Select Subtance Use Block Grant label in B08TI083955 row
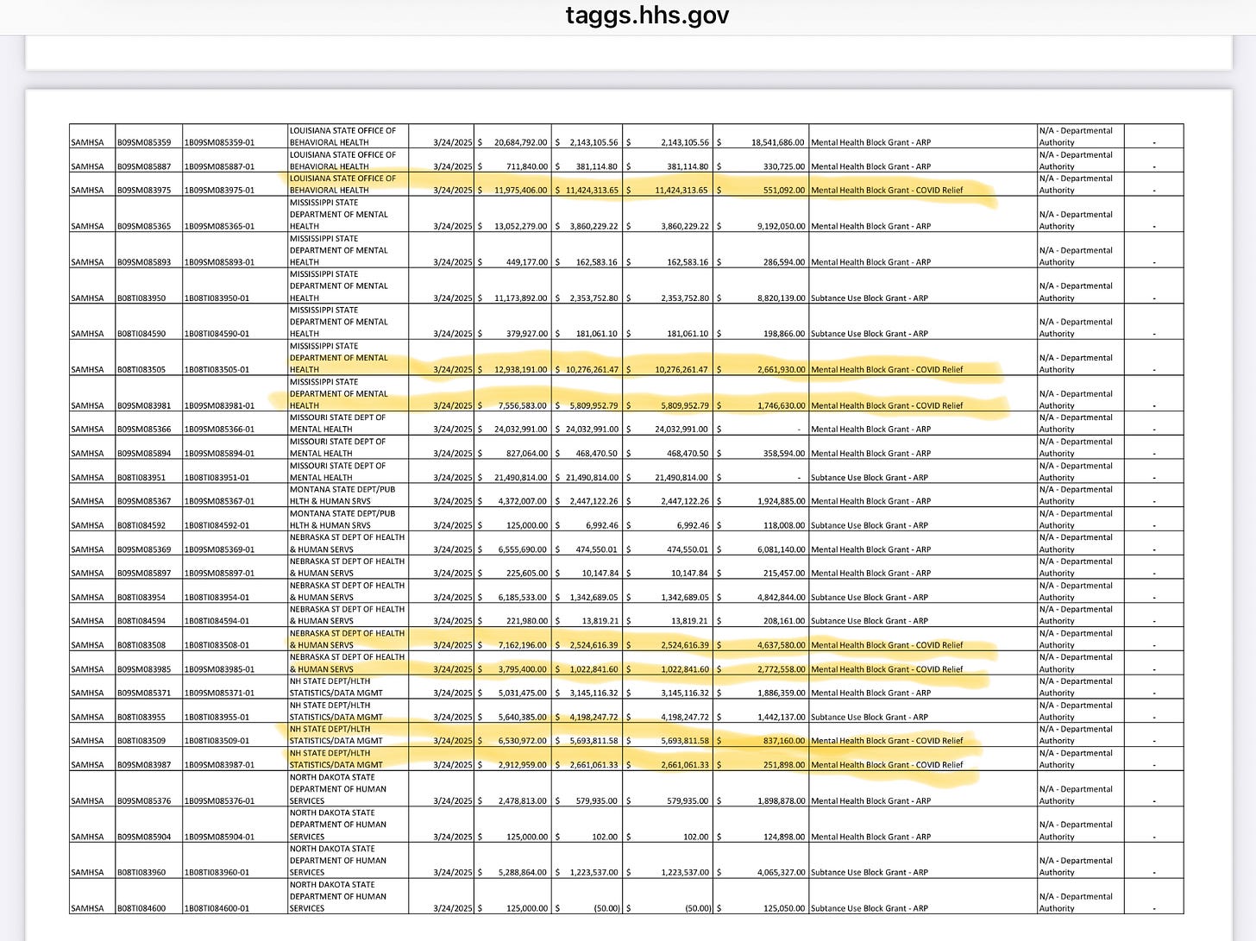Viewport: 1256px width, 941px height. point(870,717)
